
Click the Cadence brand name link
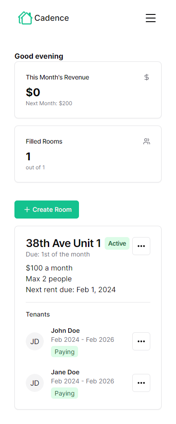click(51, 18)
